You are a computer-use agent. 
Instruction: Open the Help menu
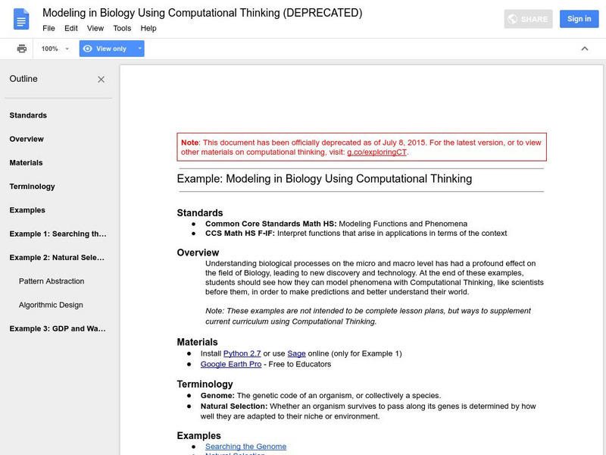[x=148, y=28]
